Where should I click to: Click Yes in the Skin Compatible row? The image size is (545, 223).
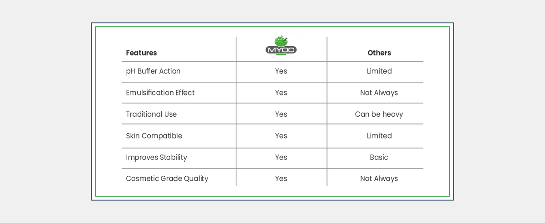tap(281, 136)
